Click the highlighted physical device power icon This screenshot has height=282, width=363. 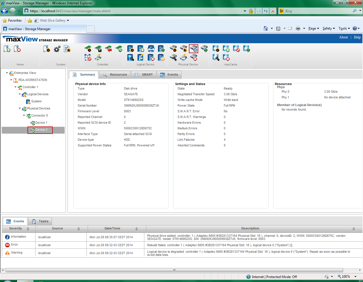pyautogui.click(x=194, y=49)
